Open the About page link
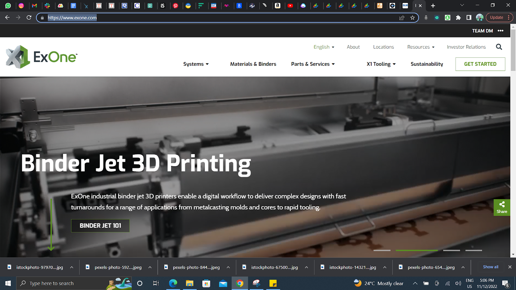This screenshot has width=516, height=290. [353, 47]
